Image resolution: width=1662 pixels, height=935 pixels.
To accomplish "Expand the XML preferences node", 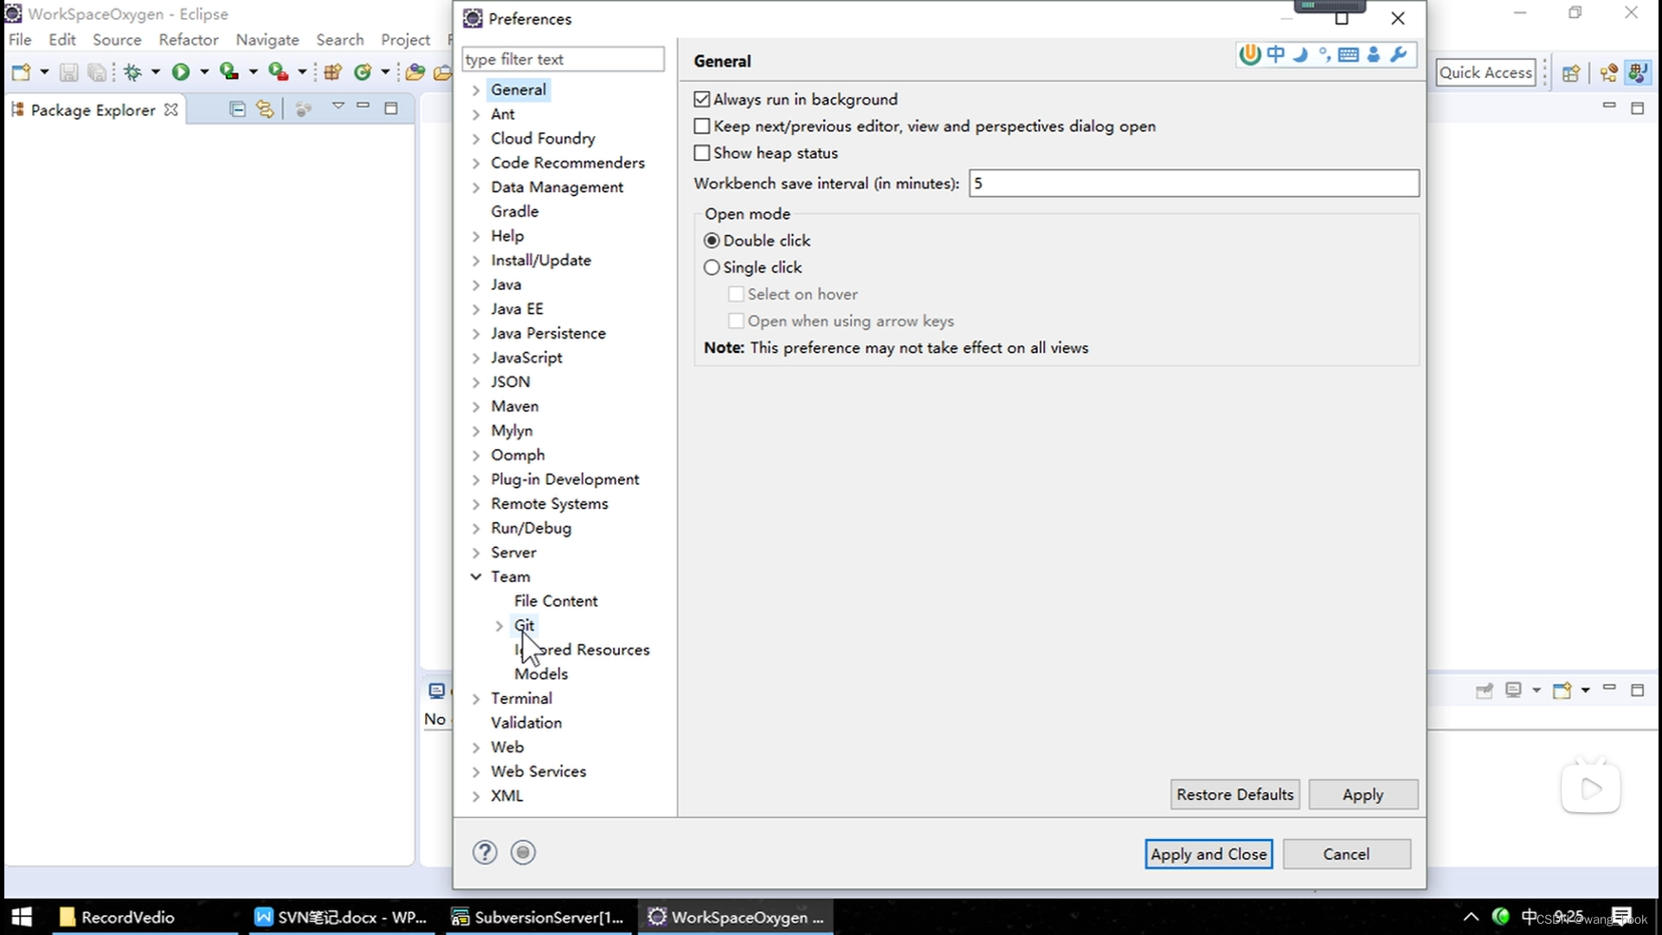I will point(476,796).
